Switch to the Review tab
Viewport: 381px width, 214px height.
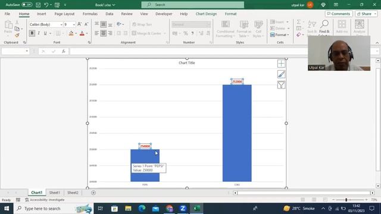click(x=127, y=14)
